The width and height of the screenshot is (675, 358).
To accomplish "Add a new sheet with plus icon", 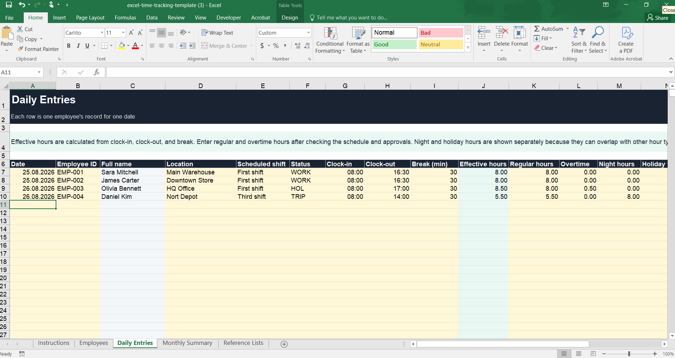I will [284, 344].
